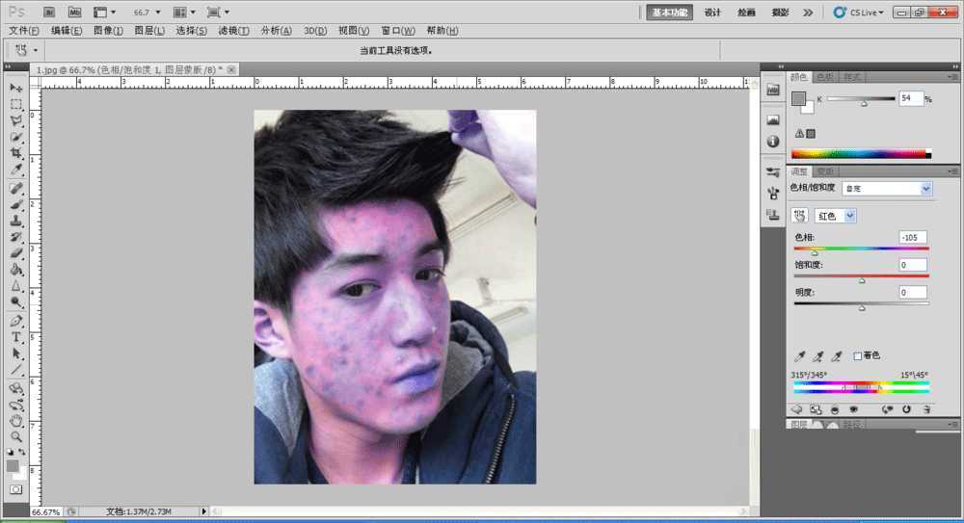Screen dimensions: 964x523
Task: Click the 色相 hue slider handle
Action: (815, 252)
